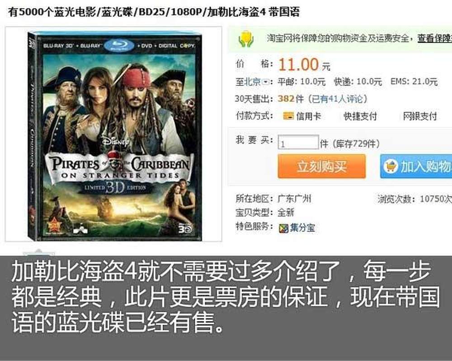
Task: Click the dropdown arrow next to 北京
Action: 266,82
